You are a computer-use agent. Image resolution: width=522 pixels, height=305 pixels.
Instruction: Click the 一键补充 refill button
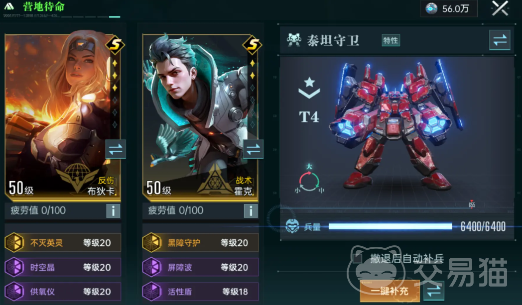point(390,291)
